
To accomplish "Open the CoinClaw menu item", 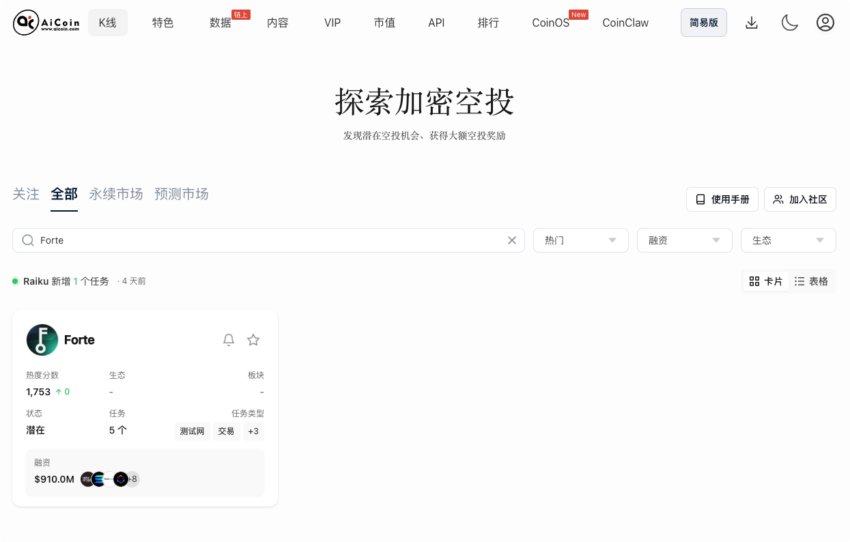I will 625,23.
